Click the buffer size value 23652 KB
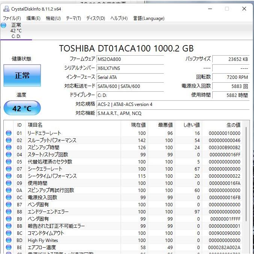 231,59
